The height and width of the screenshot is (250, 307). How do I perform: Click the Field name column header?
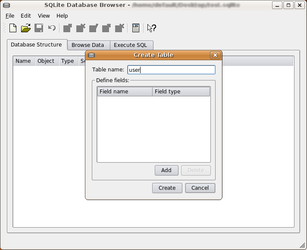pos(124,92)
